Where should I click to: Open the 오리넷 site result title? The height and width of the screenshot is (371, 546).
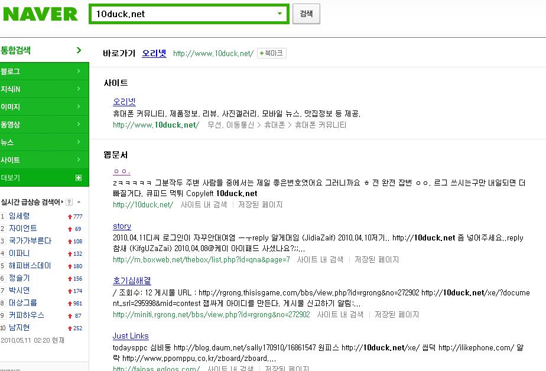click(x=124, y=102)
